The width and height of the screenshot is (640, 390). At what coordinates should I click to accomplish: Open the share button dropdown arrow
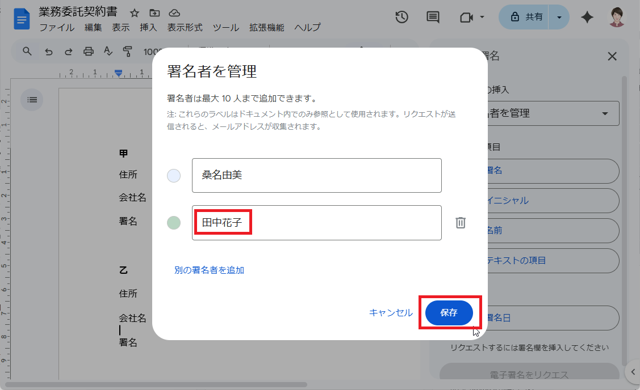pyautogui.click(x=559, y=17)
